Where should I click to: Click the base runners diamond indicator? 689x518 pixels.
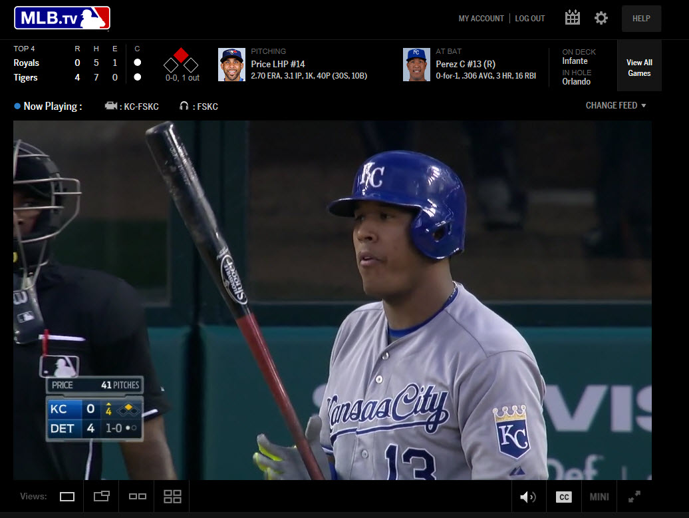(x=181, y=61)
